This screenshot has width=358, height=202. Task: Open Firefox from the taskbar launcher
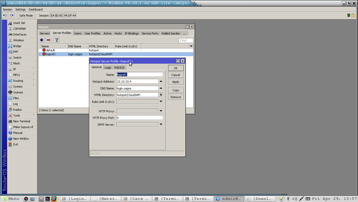(54, 199)
